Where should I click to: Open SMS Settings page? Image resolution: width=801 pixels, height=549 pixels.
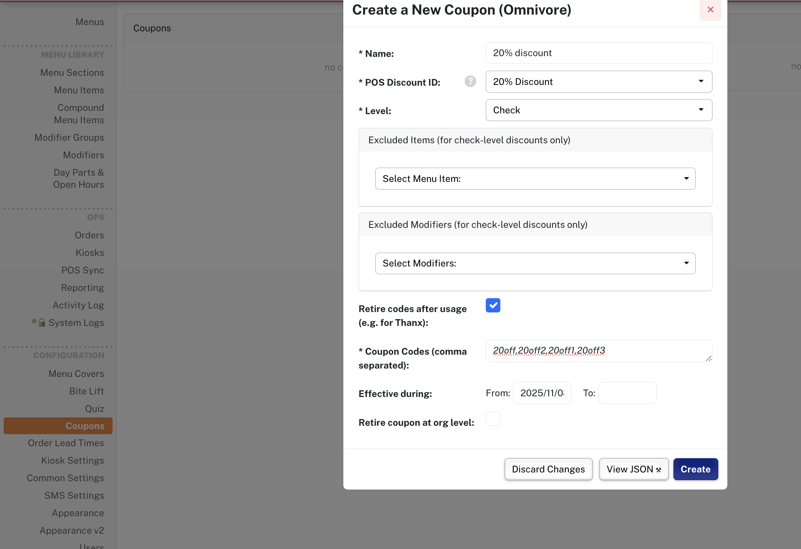pos(74,495)
